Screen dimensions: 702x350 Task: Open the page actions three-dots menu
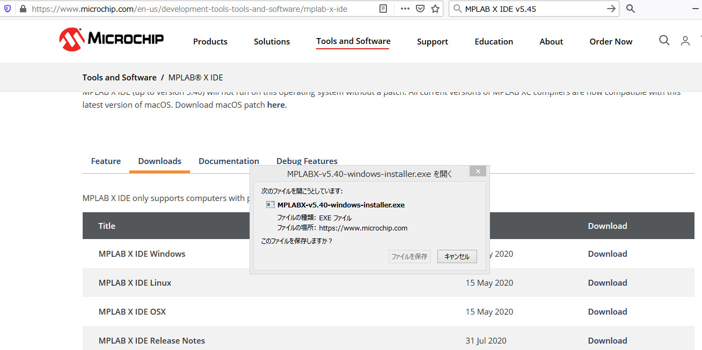405,9
